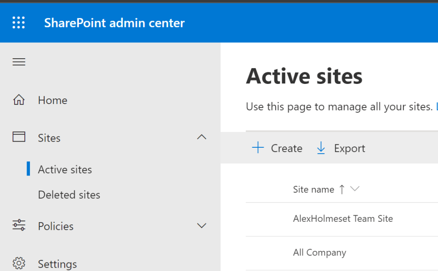Open the Microsoft 365 app launcher waffle
This screenshot has width=438, height=271.
point(18,22)
